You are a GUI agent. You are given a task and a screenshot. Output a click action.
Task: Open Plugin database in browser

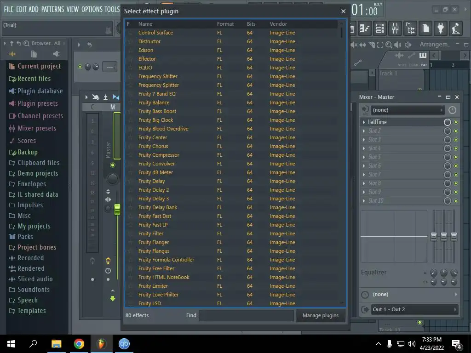pos(40,91)
